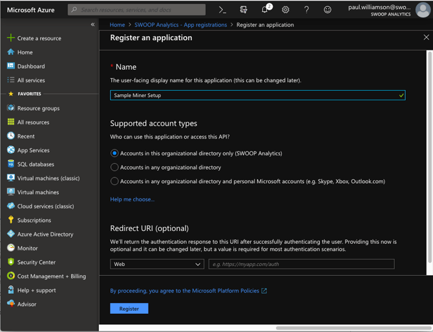Expand the Web redirect URI type dropdown
The height and width of the screenshot is (332, 433).
(157, 264)
